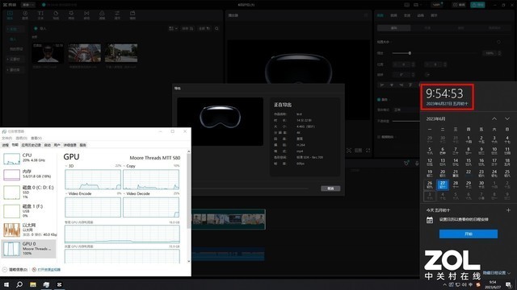Open the Media panel icon in the editor toolbar
Screen dimensions: 517x290
coord(10,14)
